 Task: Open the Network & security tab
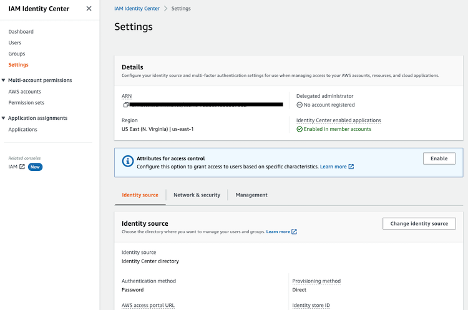(x=197, y=195)
